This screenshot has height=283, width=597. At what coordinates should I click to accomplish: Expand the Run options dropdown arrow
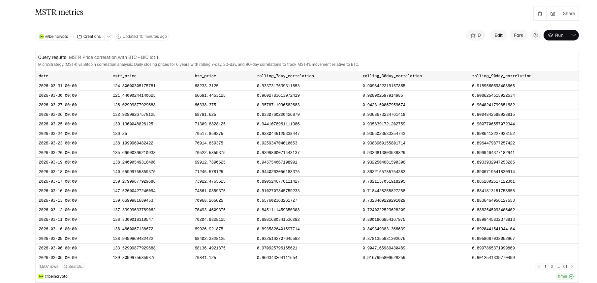point(574,35)
